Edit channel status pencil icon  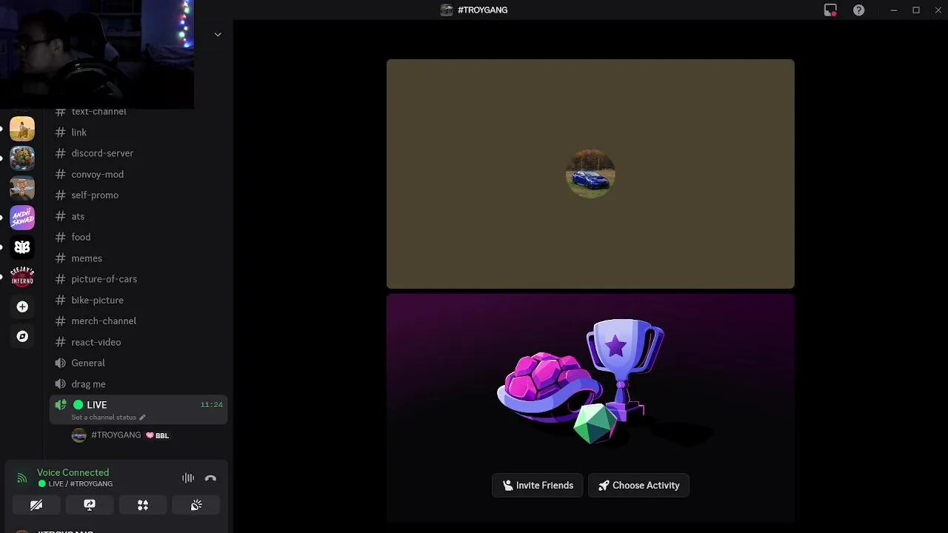click(142, 418)
